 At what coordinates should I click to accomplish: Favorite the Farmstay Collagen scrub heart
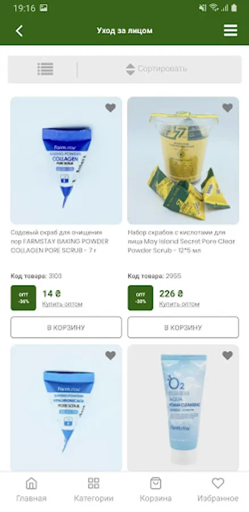pos(110,108)
